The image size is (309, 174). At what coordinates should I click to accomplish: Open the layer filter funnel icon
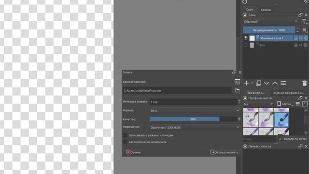point(305,21)
